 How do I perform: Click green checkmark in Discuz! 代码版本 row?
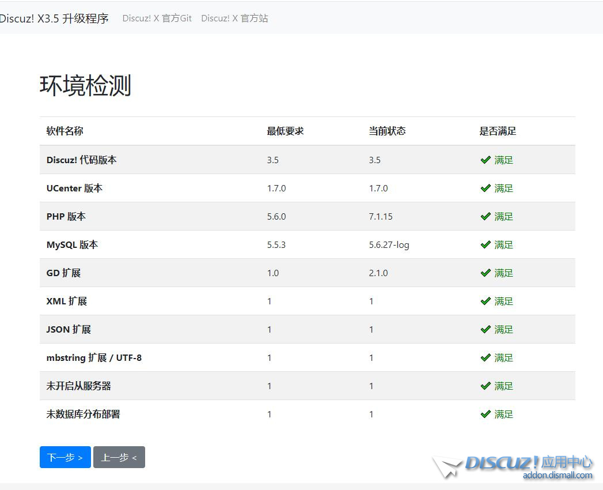coord(486,160)
